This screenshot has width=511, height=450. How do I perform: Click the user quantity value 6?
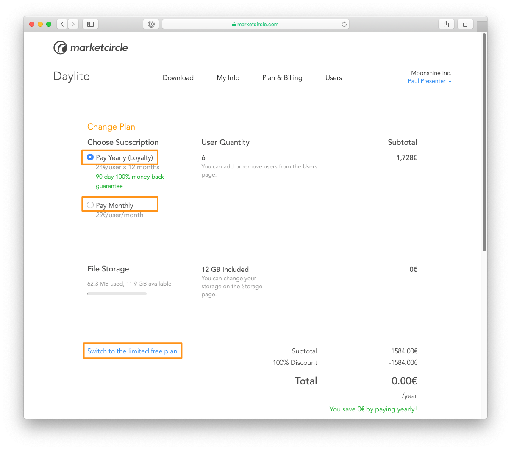(203, 157)
